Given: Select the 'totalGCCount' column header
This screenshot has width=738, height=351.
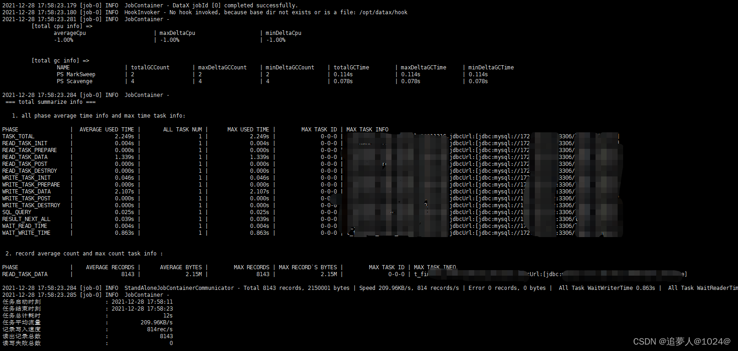Looking at the screenshot, I should click(150, 68).
